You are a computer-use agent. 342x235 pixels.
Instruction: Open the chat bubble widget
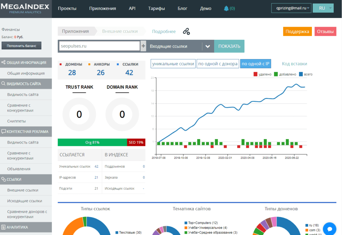330,229
